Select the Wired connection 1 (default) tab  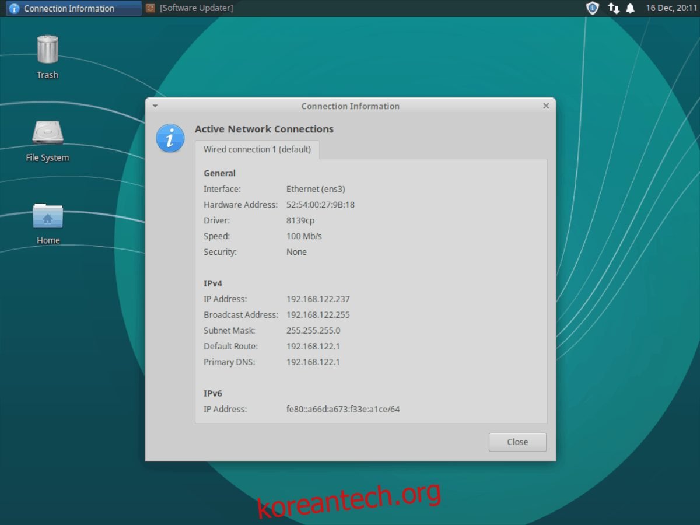(257, 149)
